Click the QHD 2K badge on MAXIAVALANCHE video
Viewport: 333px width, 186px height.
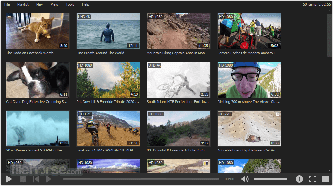pos(85,114)
